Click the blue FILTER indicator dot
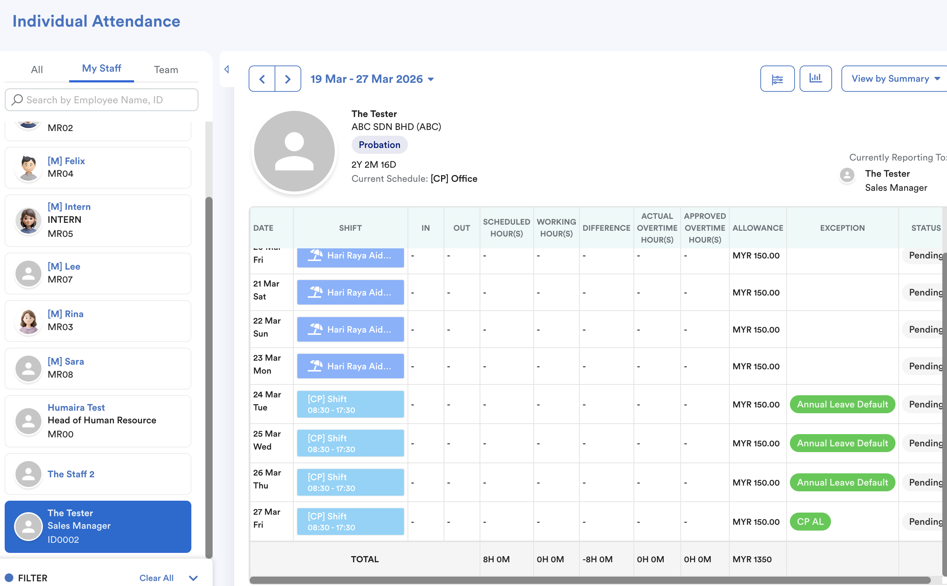947x586 pixels. [9, 577]
